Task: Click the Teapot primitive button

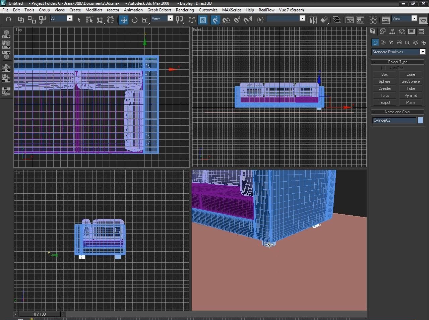Action: (x=384, y=103)
